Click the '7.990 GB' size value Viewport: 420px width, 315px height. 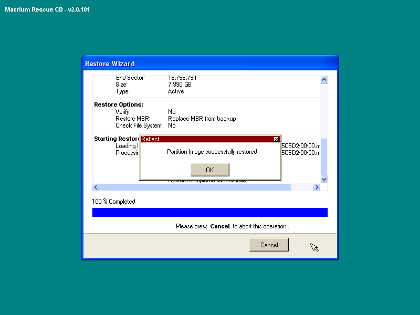pos(180,85)
